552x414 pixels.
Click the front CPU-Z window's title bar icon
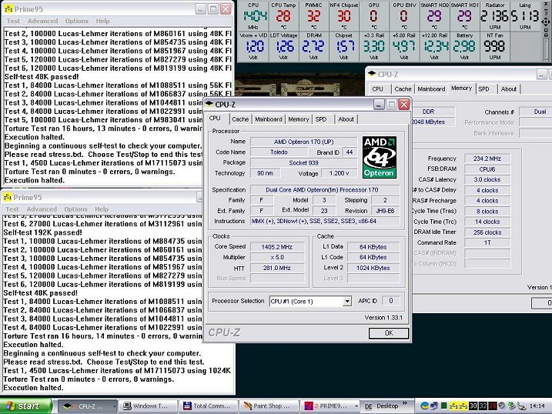(209, 104)
